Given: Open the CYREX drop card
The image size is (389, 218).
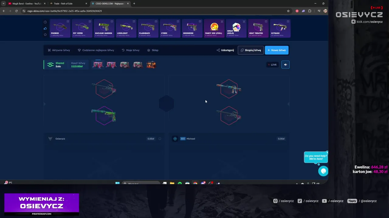Looking at the screenshot, I should coord(170,28).
